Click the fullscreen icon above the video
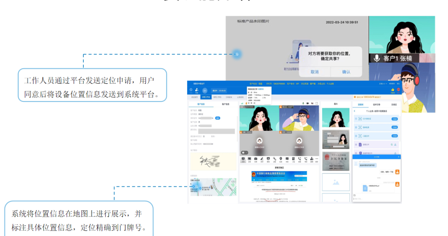Viewport: 448px width, 236px height. pyautogui.click(x=317, y=103)
